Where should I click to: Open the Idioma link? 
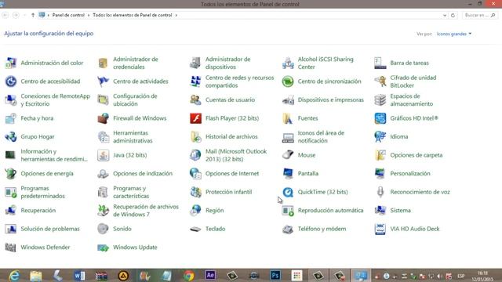(x=399, y=136)
